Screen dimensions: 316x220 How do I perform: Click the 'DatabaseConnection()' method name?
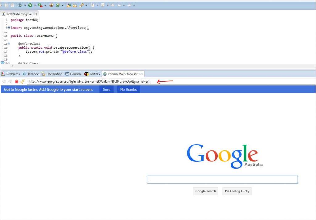(x=72, y=47)
